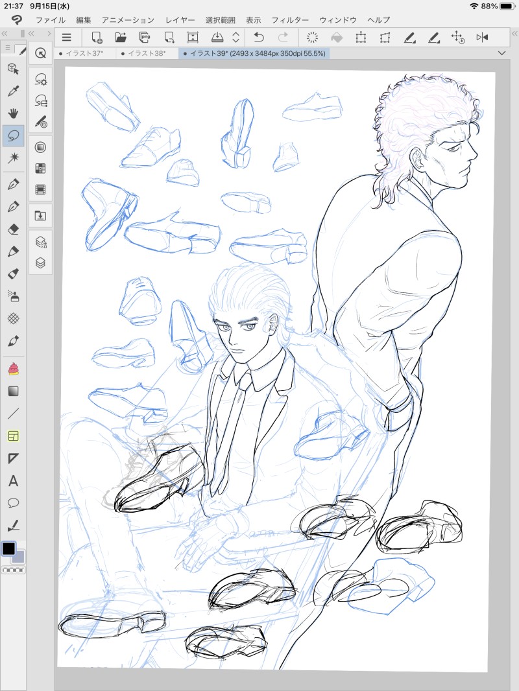Click the dotted circle Clear icon
The image size is (519, 691).
(x=312, y=38)
